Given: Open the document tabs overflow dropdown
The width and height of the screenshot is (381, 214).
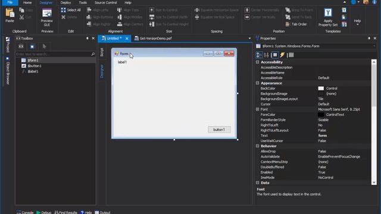Looking at the screenshot, I should [x=249, y=38].
